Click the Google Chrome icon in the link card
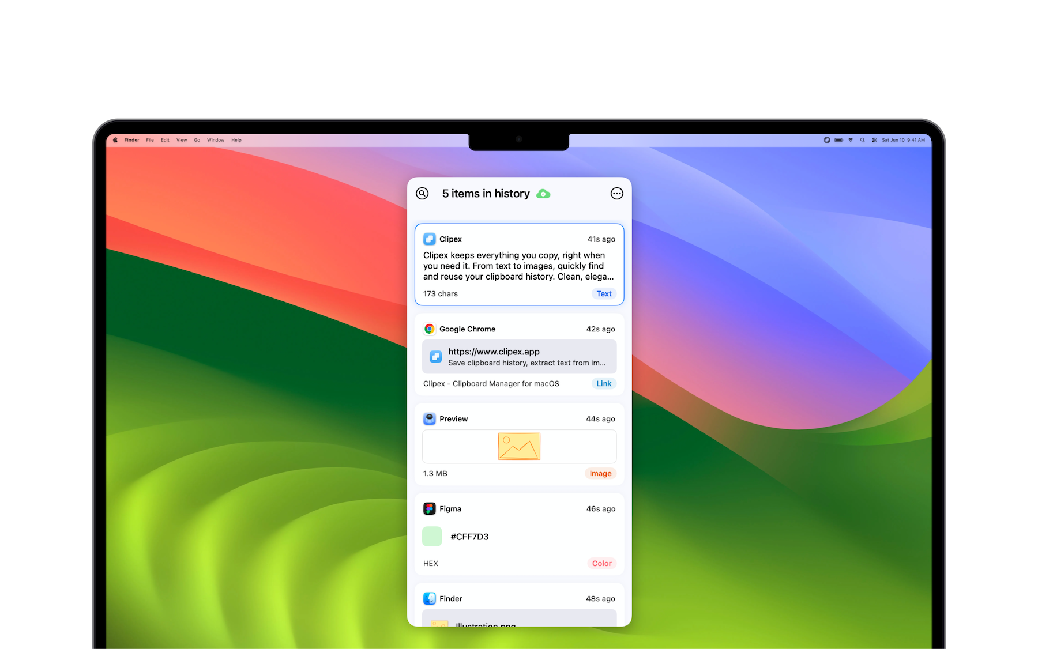 430,329
